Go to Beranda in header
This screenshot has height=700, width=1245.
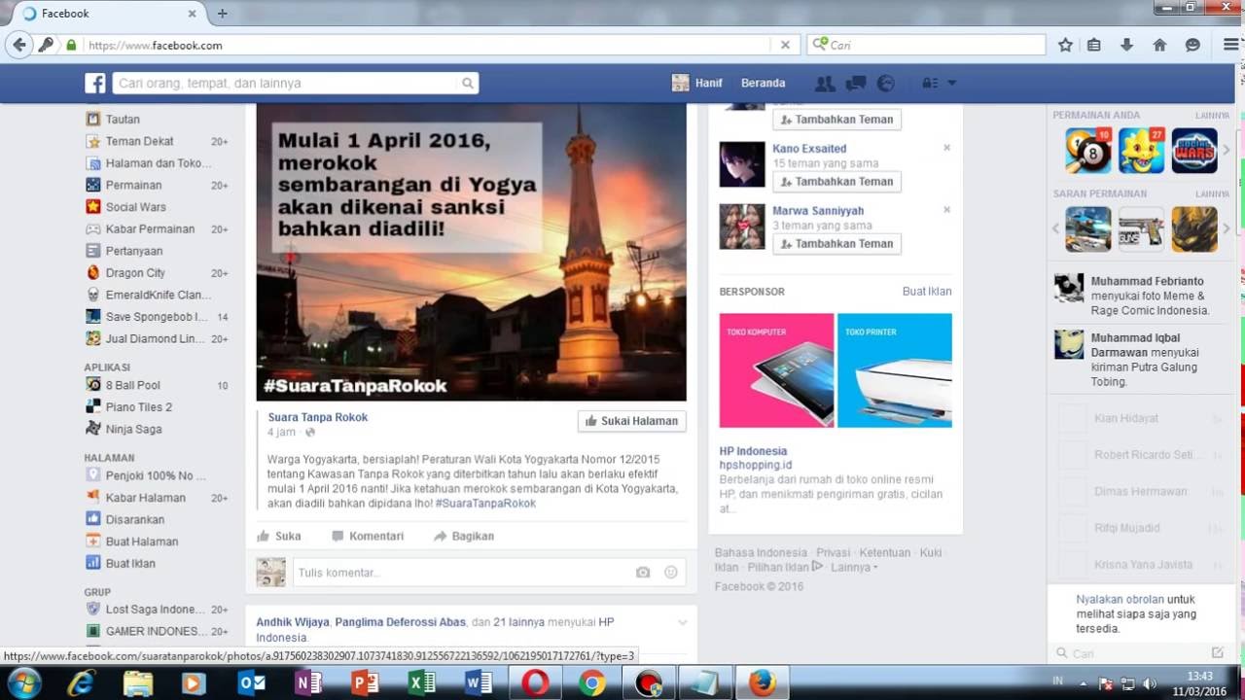click(x=763, y=84)
